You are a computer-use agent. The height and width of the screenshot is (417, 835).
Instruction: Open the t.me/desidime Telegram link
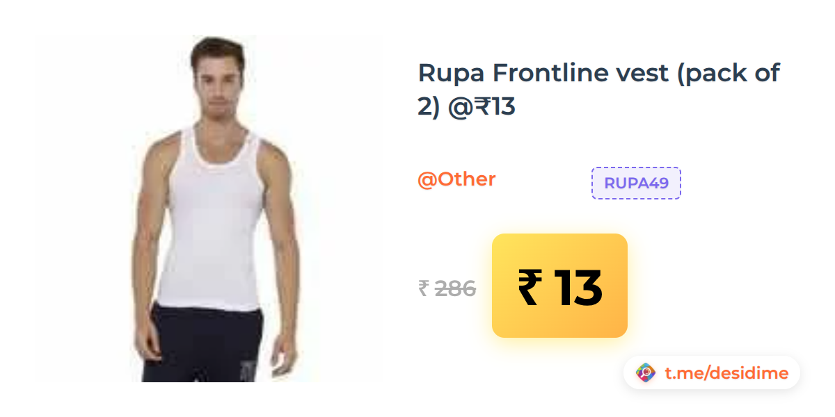coord(726,373)
